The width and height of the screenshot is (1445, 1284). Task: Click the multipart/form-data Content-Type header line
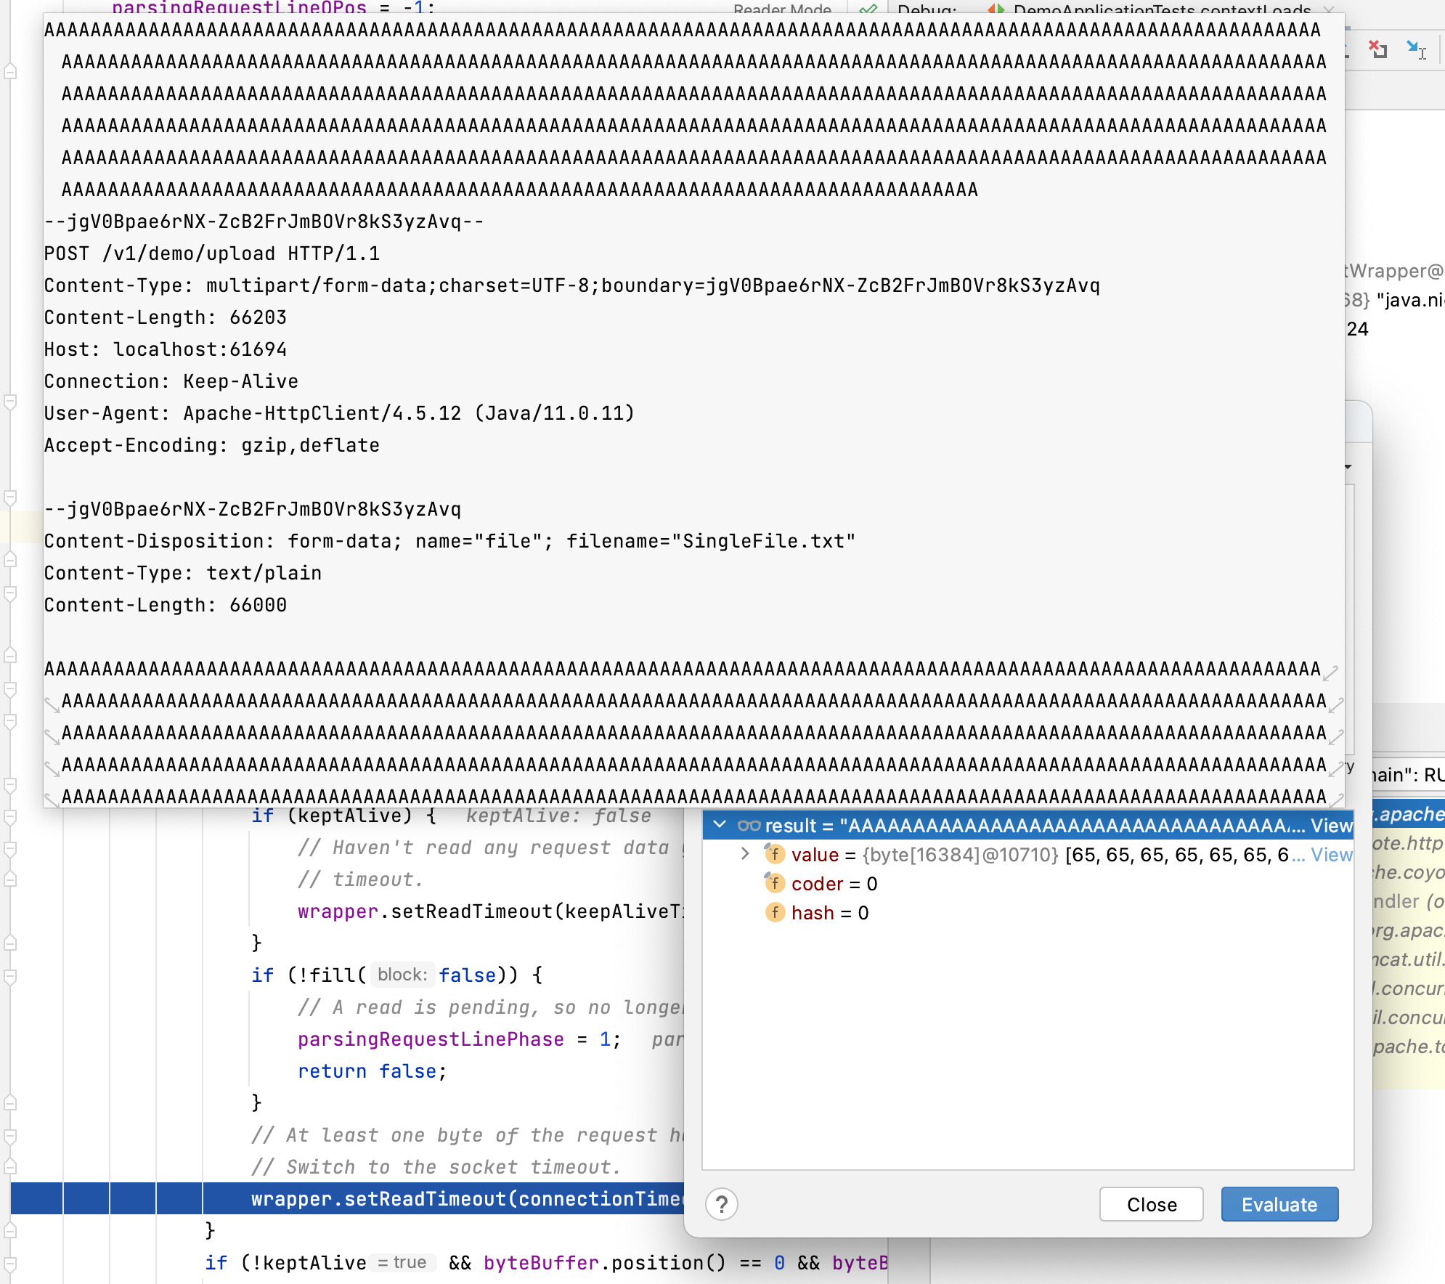(572, 285)
